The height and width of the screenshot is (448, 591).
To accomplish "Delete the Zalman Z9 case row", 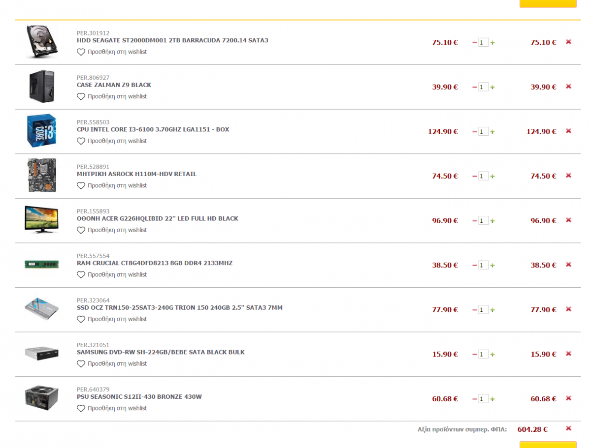I will (568, 87).
